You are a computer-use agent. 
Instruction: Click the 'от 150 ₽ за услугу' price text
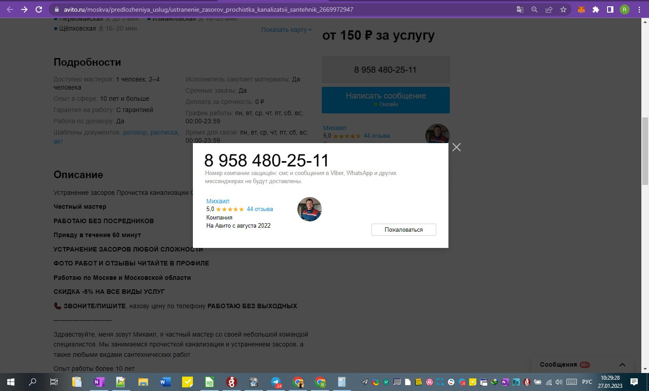pos(379,36)
